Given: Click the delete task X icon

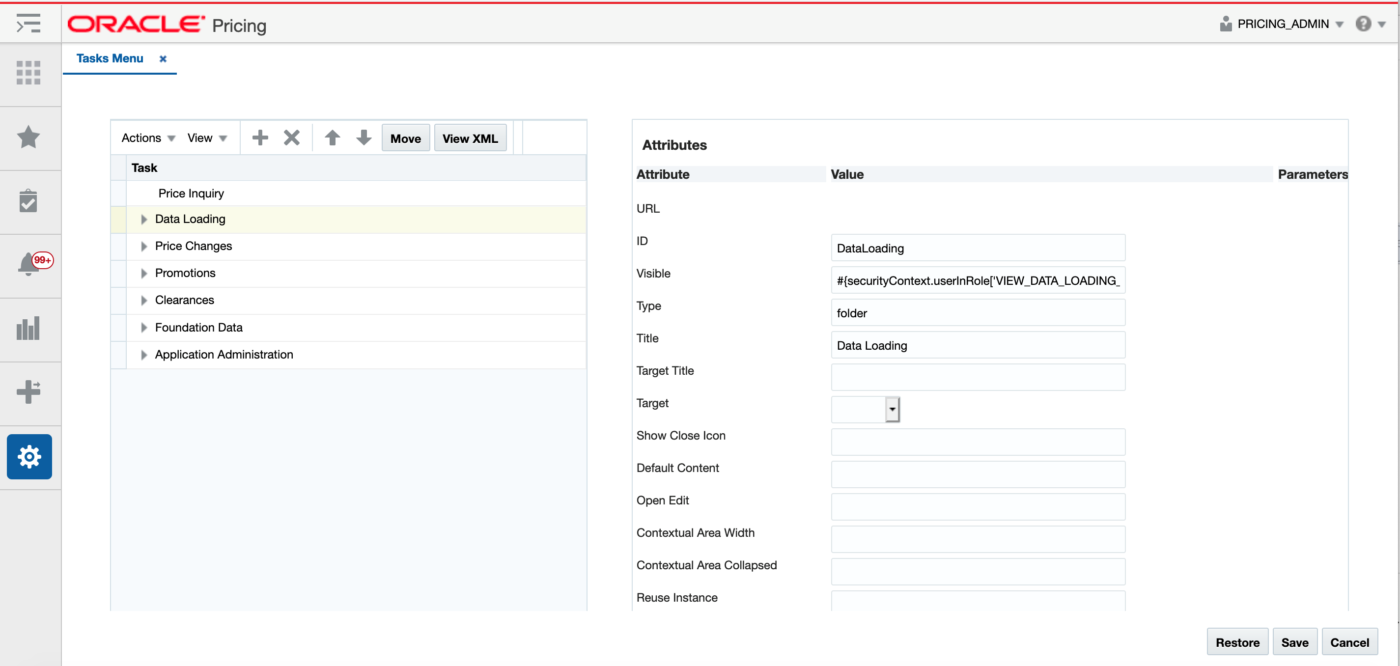Looking at the screenshot, I should pos(292,138).
